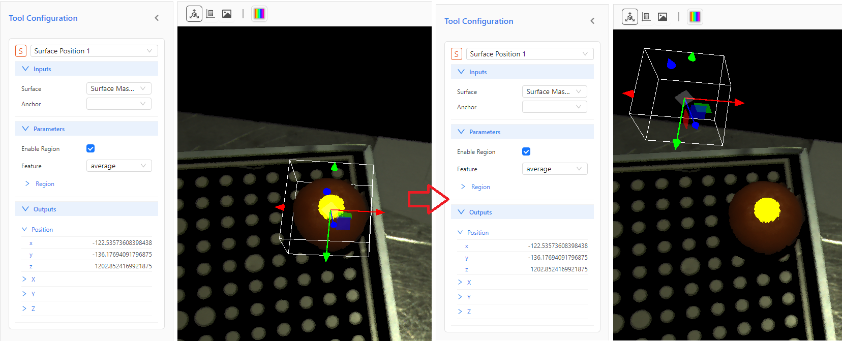Click x value -122.53573608398438 in left panel

point(122,243)
